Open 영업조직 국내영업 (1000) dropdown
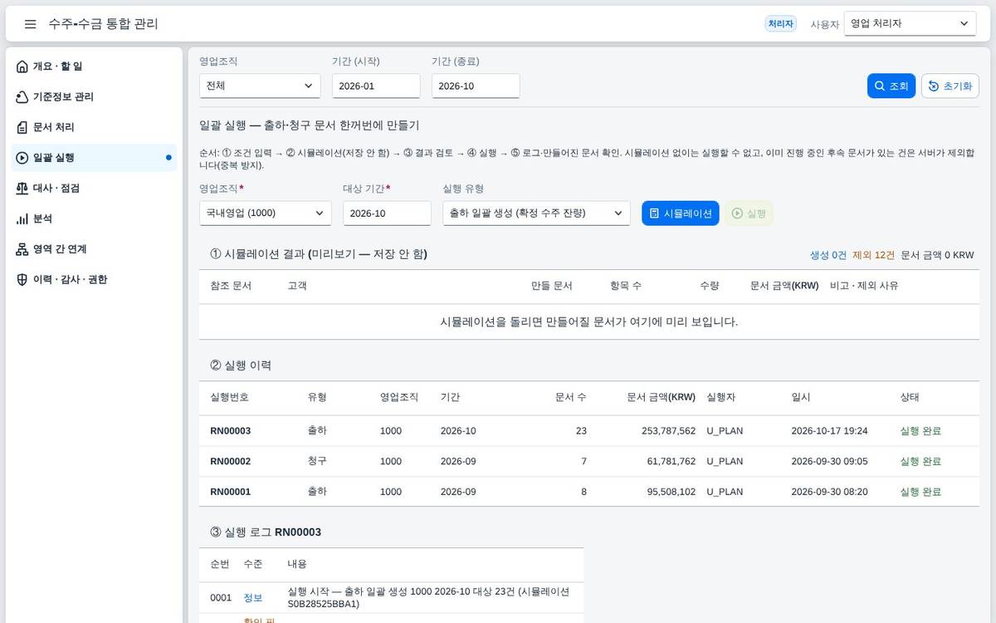This screenshot has height=623, width=996. tap(266, 213)
